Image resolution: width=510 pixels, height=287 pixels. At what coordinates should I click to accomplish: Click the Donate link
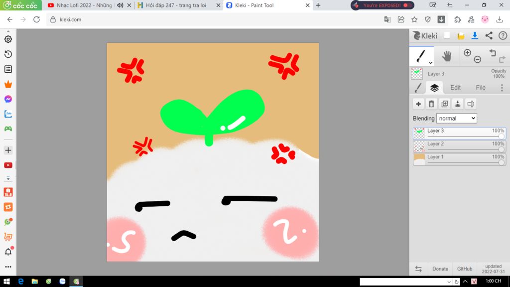(440, 269)
